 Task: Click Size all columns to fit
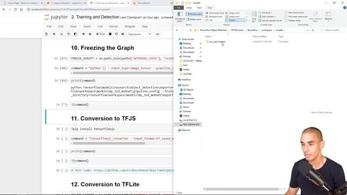[270, 21]
